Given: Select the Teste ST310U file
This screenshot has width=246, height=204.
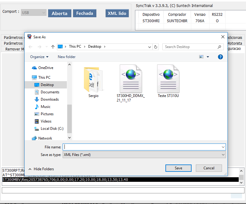Looking at the screenshot, I should [168, 81].
